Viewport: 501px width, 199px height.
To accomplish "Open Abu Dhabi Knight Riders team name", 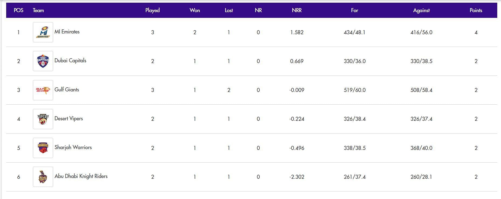I will [81, 176].
